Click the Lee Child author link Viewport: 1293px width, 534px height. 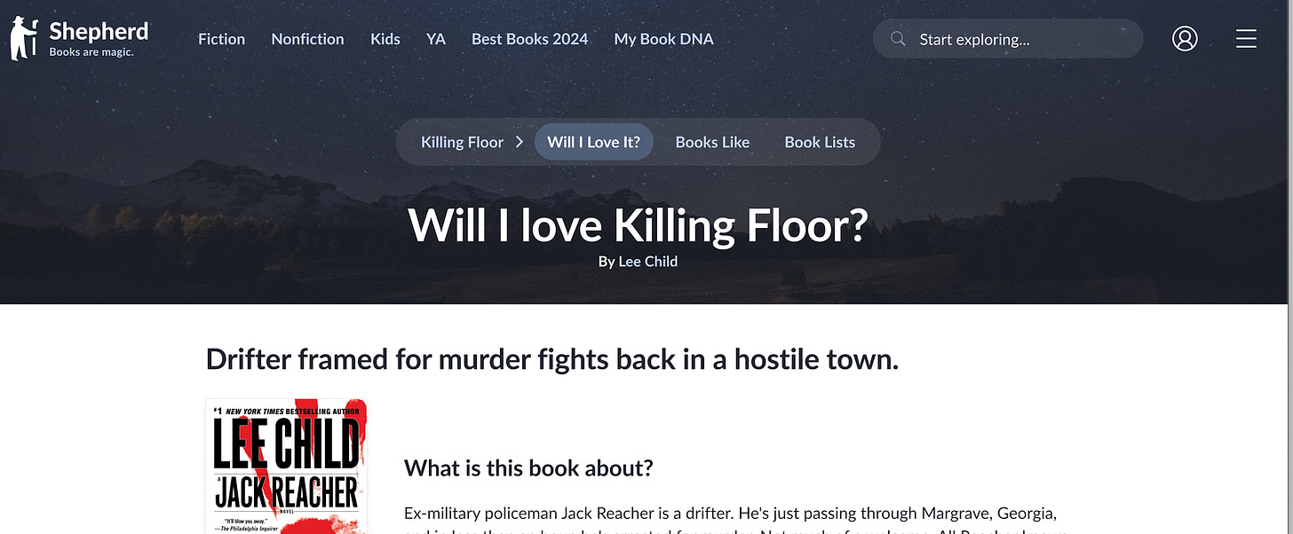point(648,262)
